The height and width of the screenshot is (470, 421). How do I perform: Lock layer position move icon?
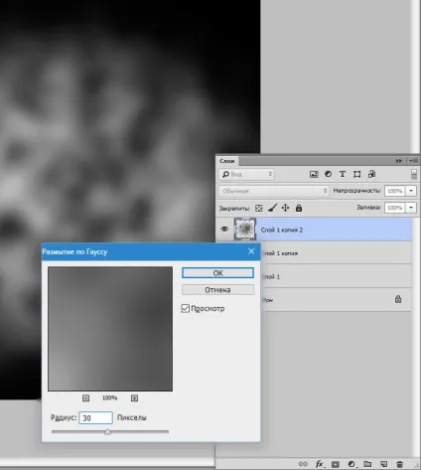(x=285, y=208)
